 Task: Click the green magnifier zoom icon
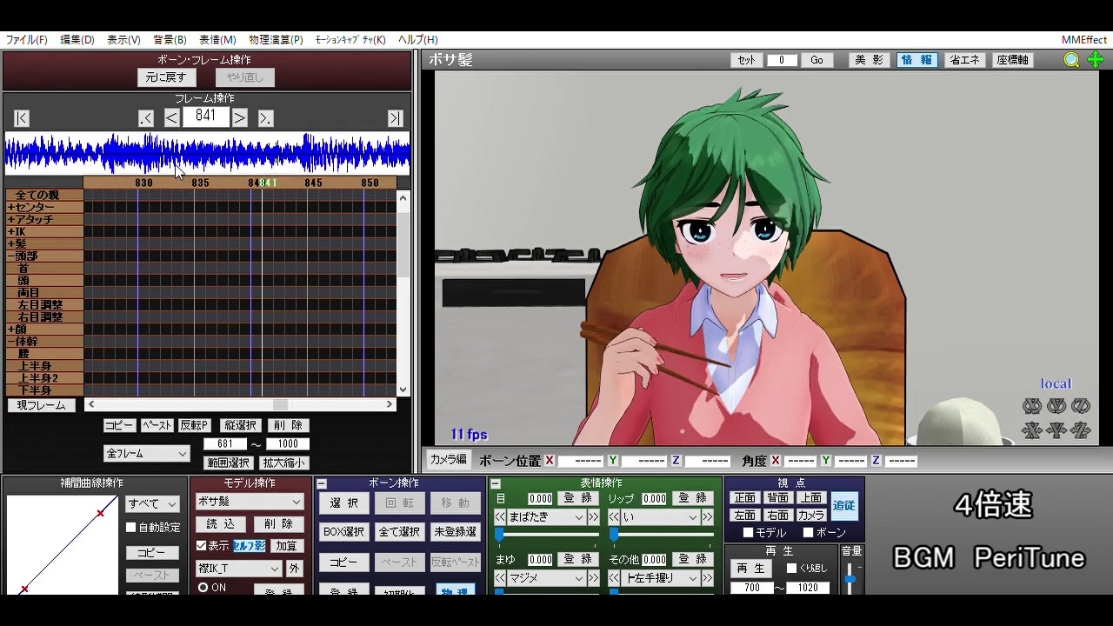tap(1072, 60)
